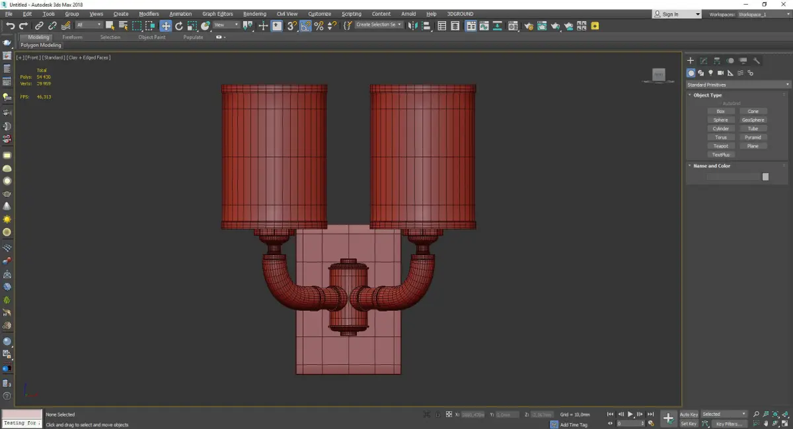Click Add Time Tag in status bar
This screenshot has width=793, height=429.
click(x=574, y=424)
